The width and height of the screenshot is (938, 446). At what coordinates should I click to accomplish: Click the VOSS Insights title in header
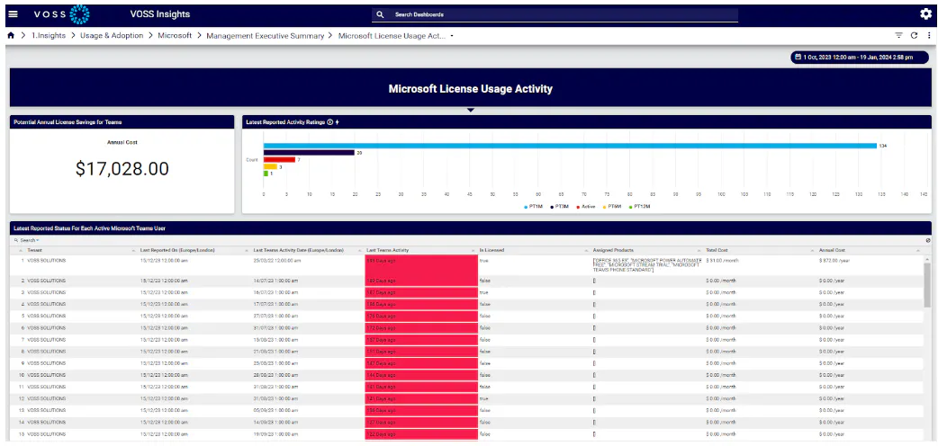point(159,14)
